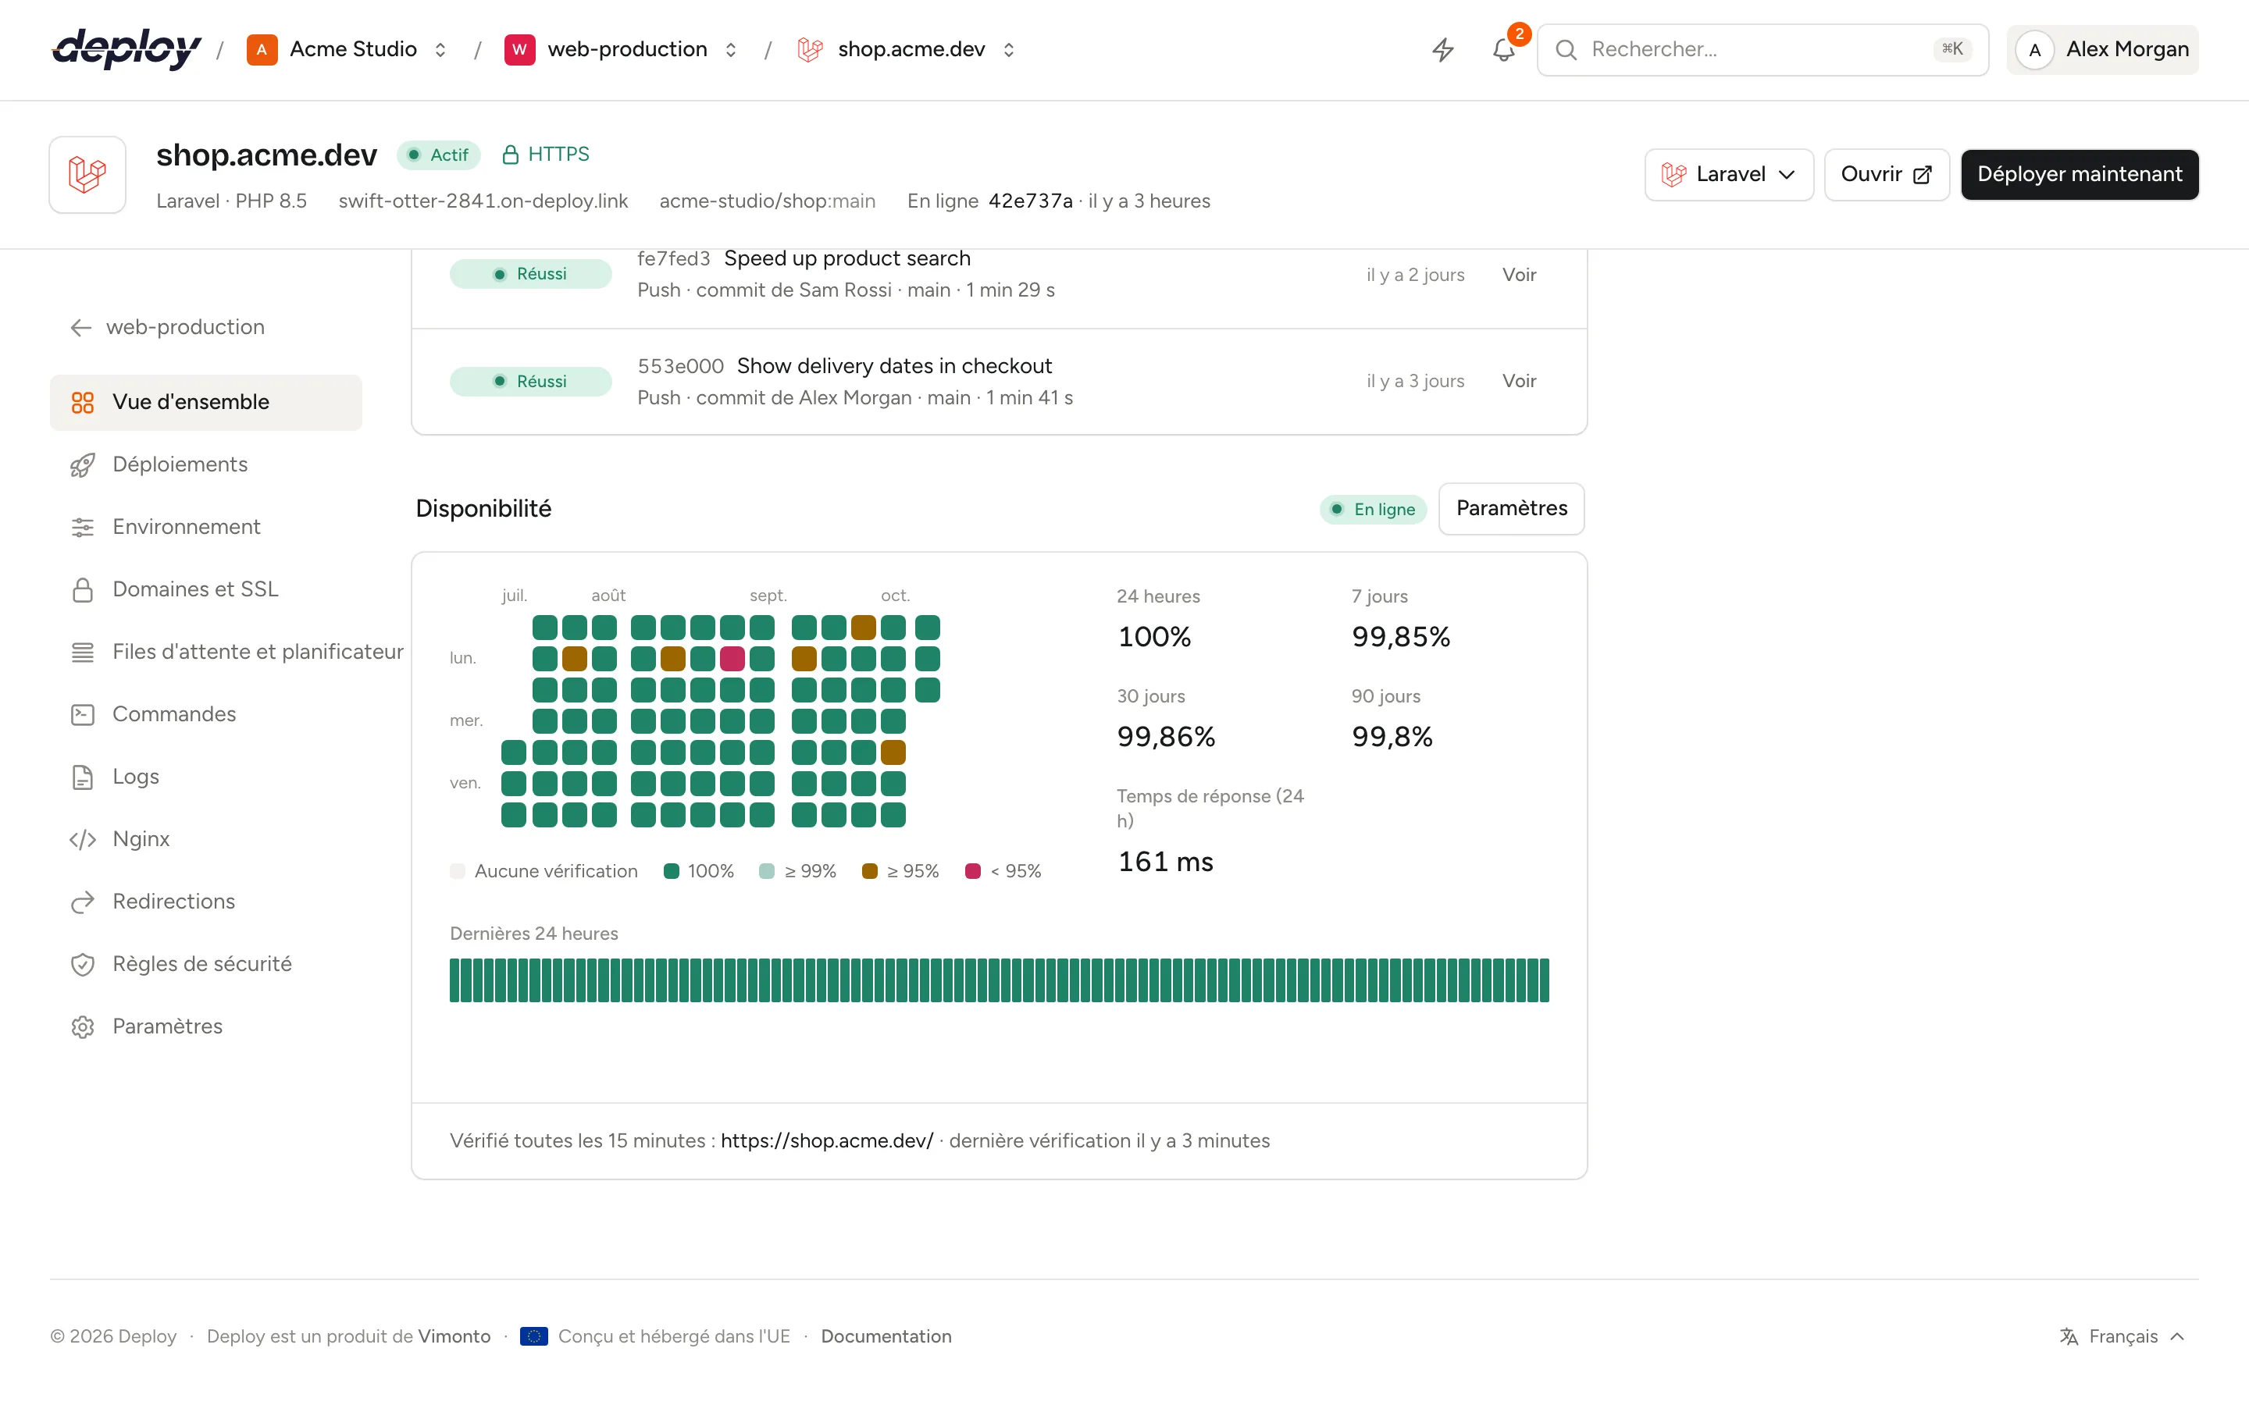Click the deploy logo
Viewport: 2249px width, 1405px height.
pos(127,48)
